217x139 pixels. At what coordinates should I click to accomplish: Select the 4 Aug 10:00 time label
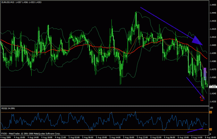(19, 138)
